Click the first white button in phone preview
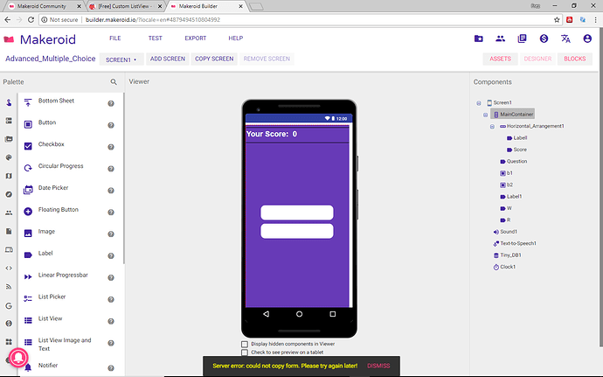This screenshot has height=377, width=603. click(x=297, y=213)
